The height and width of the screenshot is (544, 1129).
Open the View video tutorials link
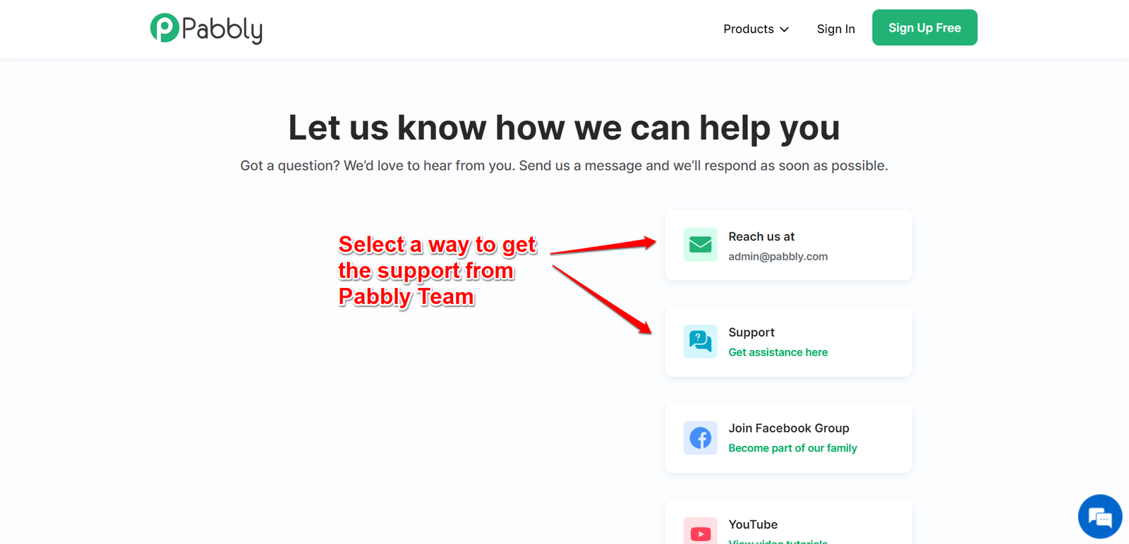[x=778, y=541]
